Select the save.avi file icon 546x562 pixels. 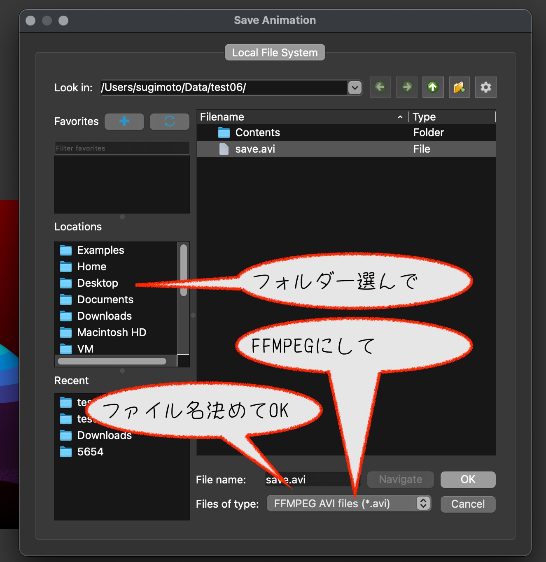click(x=224, y=149)
